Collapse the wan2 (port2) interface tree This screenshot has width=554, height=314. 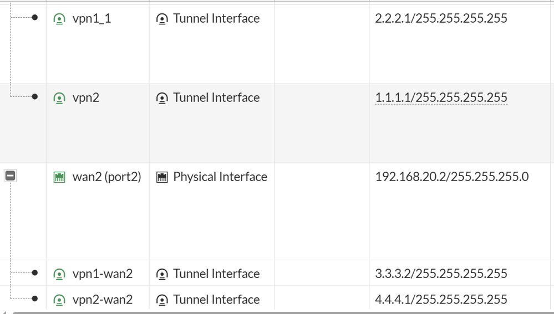[x=10, y=176]
